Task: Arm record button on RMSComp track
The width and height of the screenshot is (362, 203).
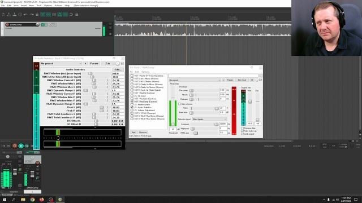Action: [x=7, y=25]
